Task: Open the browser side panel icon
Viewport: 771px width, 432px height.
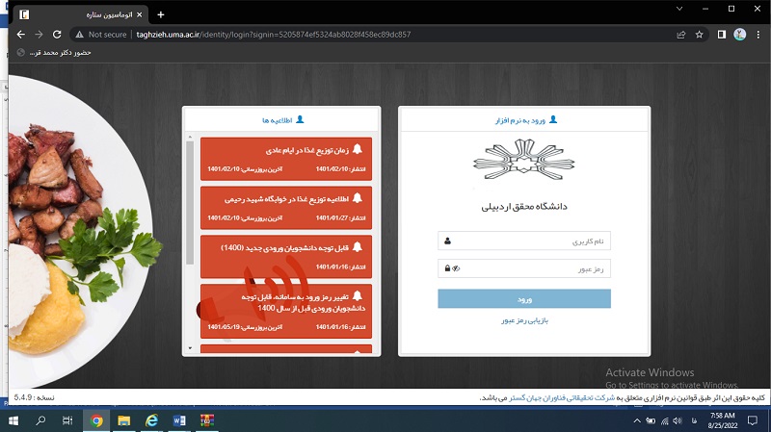Action: click(x=721, y=35)
